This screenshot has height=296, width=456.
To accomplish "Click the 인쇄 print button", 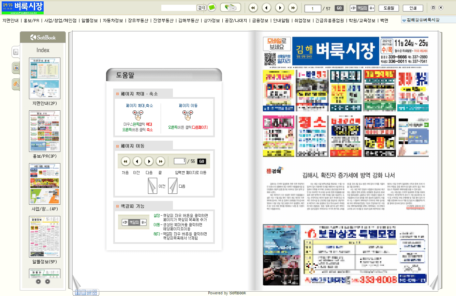I will pos(413,8).
